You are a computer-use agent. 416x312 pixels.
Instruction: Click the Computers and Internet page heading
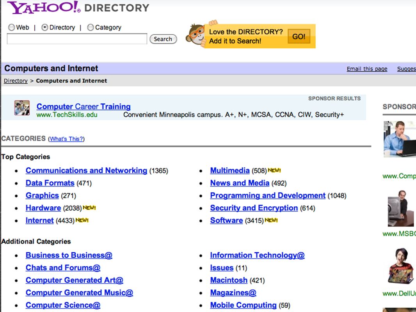51,68
